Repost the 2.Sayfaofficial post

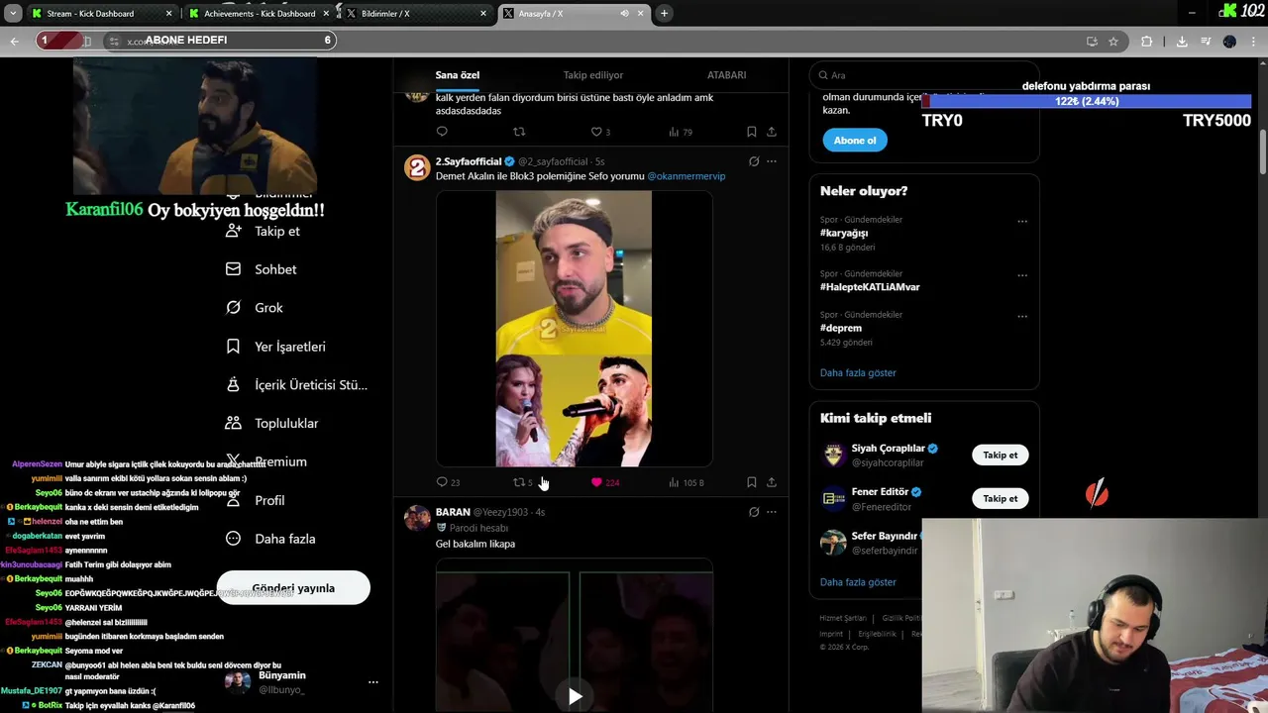(x=519, y=482)
